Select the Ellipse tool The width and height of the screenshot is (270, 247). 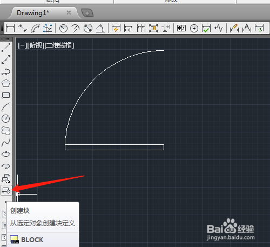point(6,154)
